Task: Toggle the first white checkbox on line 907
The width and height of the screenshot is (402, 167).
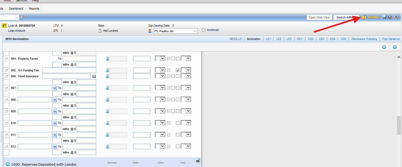Action: click(x=173, y=88)
